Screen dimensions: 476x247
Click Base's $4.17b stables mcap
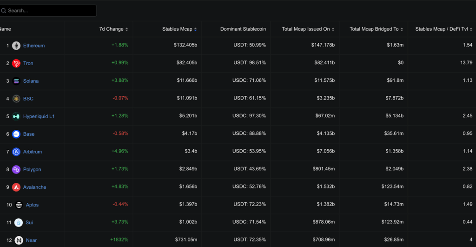190,134
